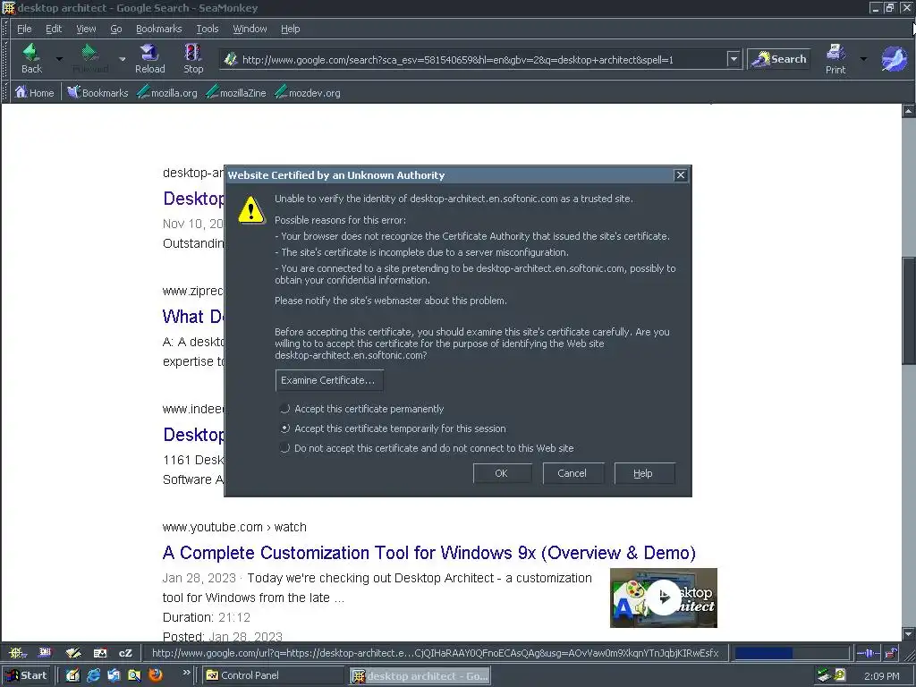Click the status bar URL text
The width and height of the screenshot is (916, 687).
pos(436,652)
